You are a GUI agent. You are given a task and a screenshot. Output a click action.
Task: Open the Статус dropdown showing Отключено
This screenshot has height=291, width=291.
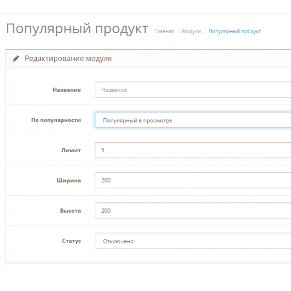[x=193, y=241]
